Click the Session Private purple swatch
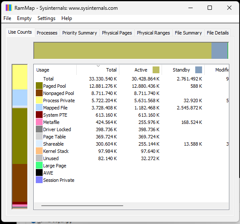 (x=39, y=180)
